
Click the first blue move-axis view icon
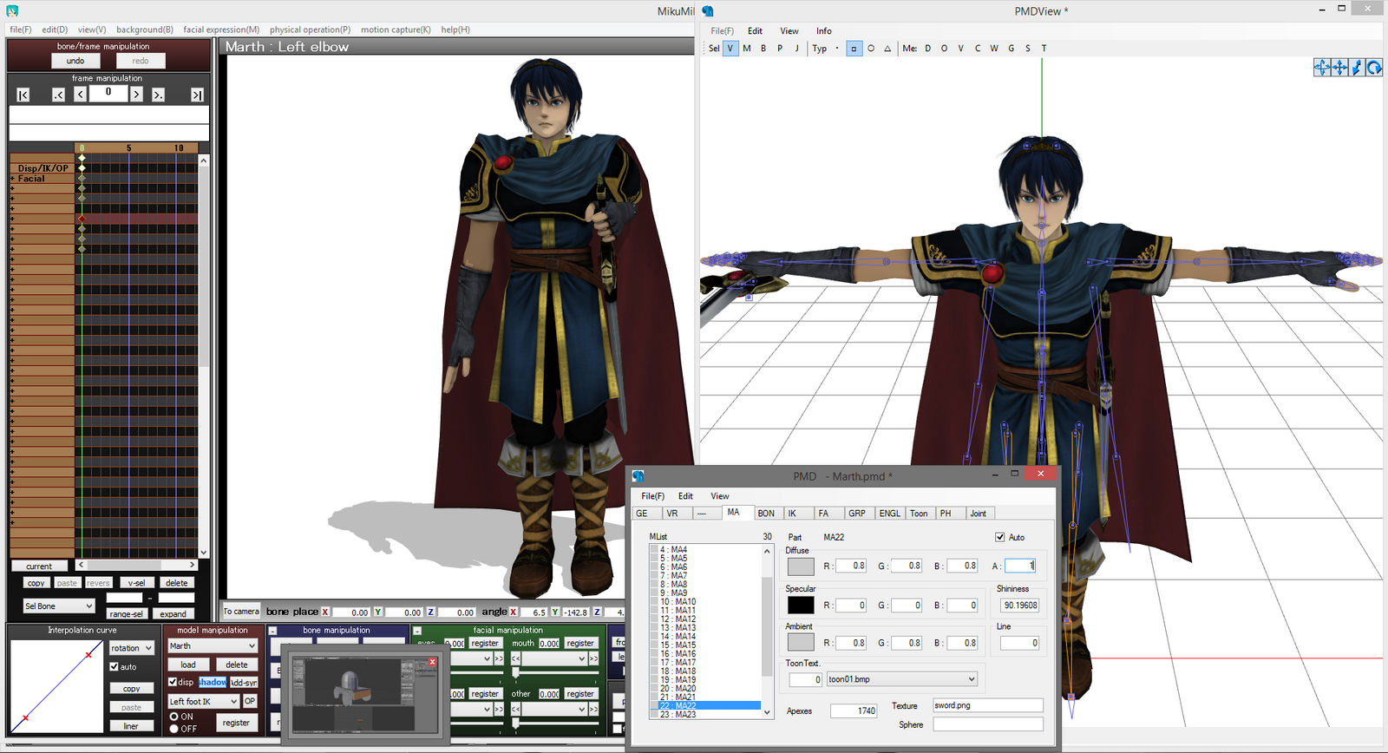tap(1322, 67)
